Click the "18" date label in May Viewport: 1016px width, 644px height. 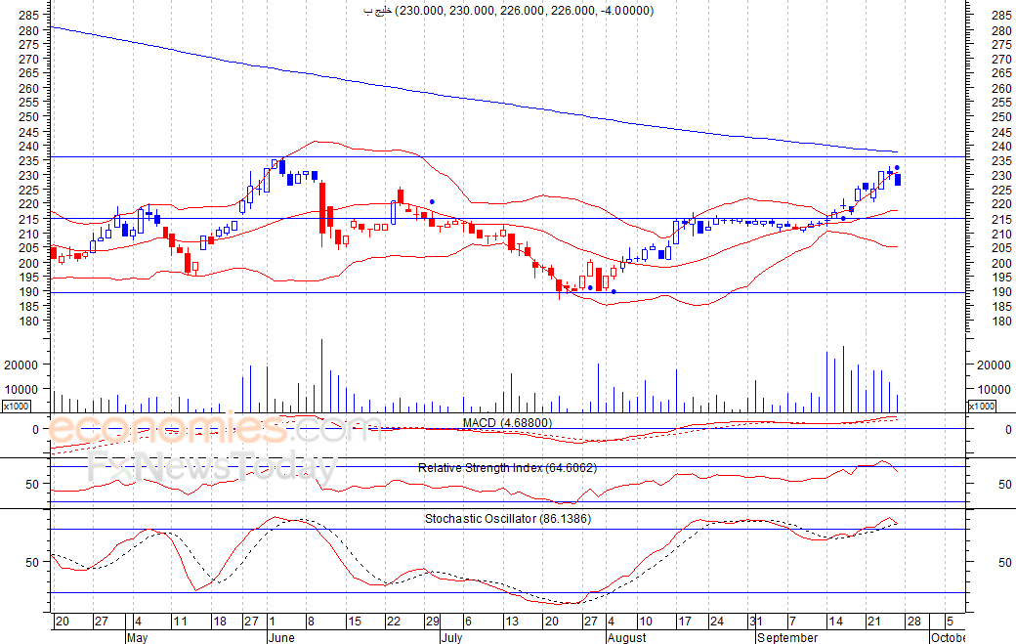coord(220,622)
